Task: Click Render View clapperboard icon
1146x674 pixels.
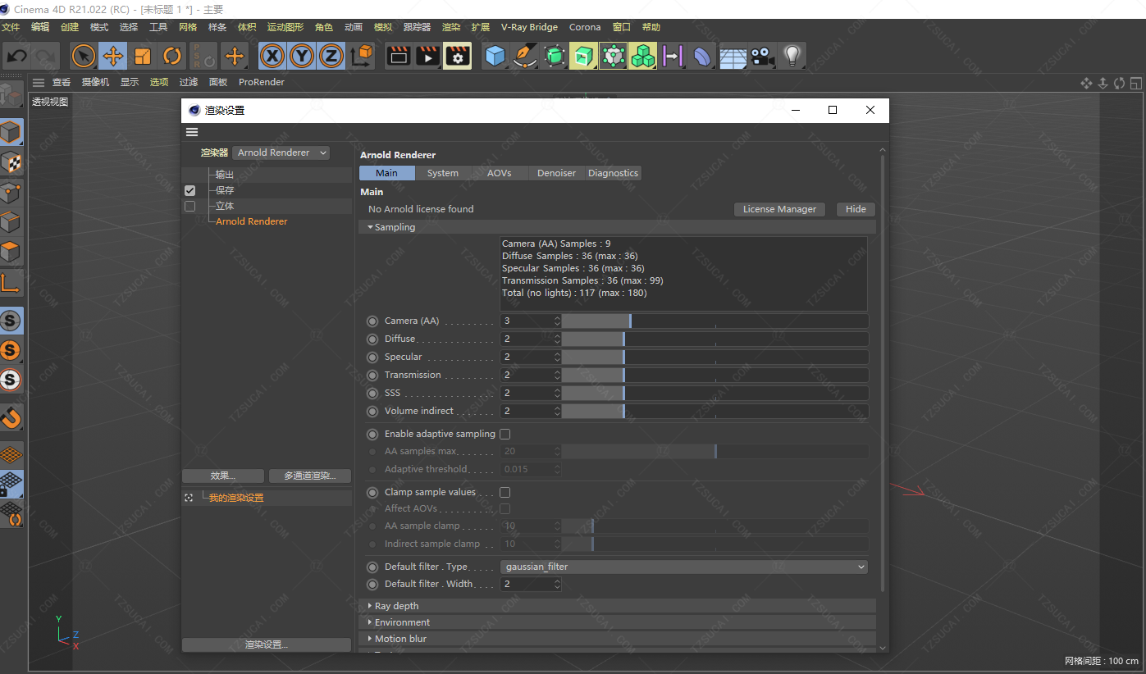Action: pyautogui.click(x=399, y=57)
